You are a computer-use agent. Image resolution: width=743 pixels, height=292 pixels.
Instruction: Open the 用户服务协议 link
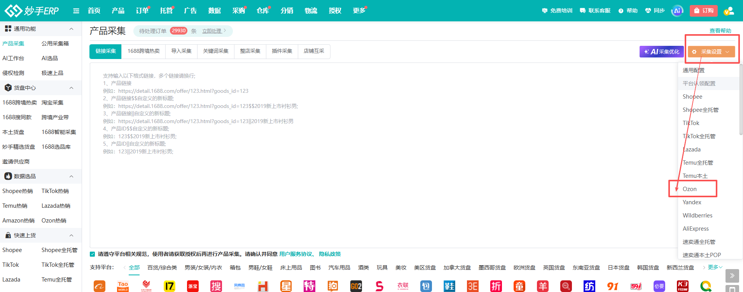[296, 254]
